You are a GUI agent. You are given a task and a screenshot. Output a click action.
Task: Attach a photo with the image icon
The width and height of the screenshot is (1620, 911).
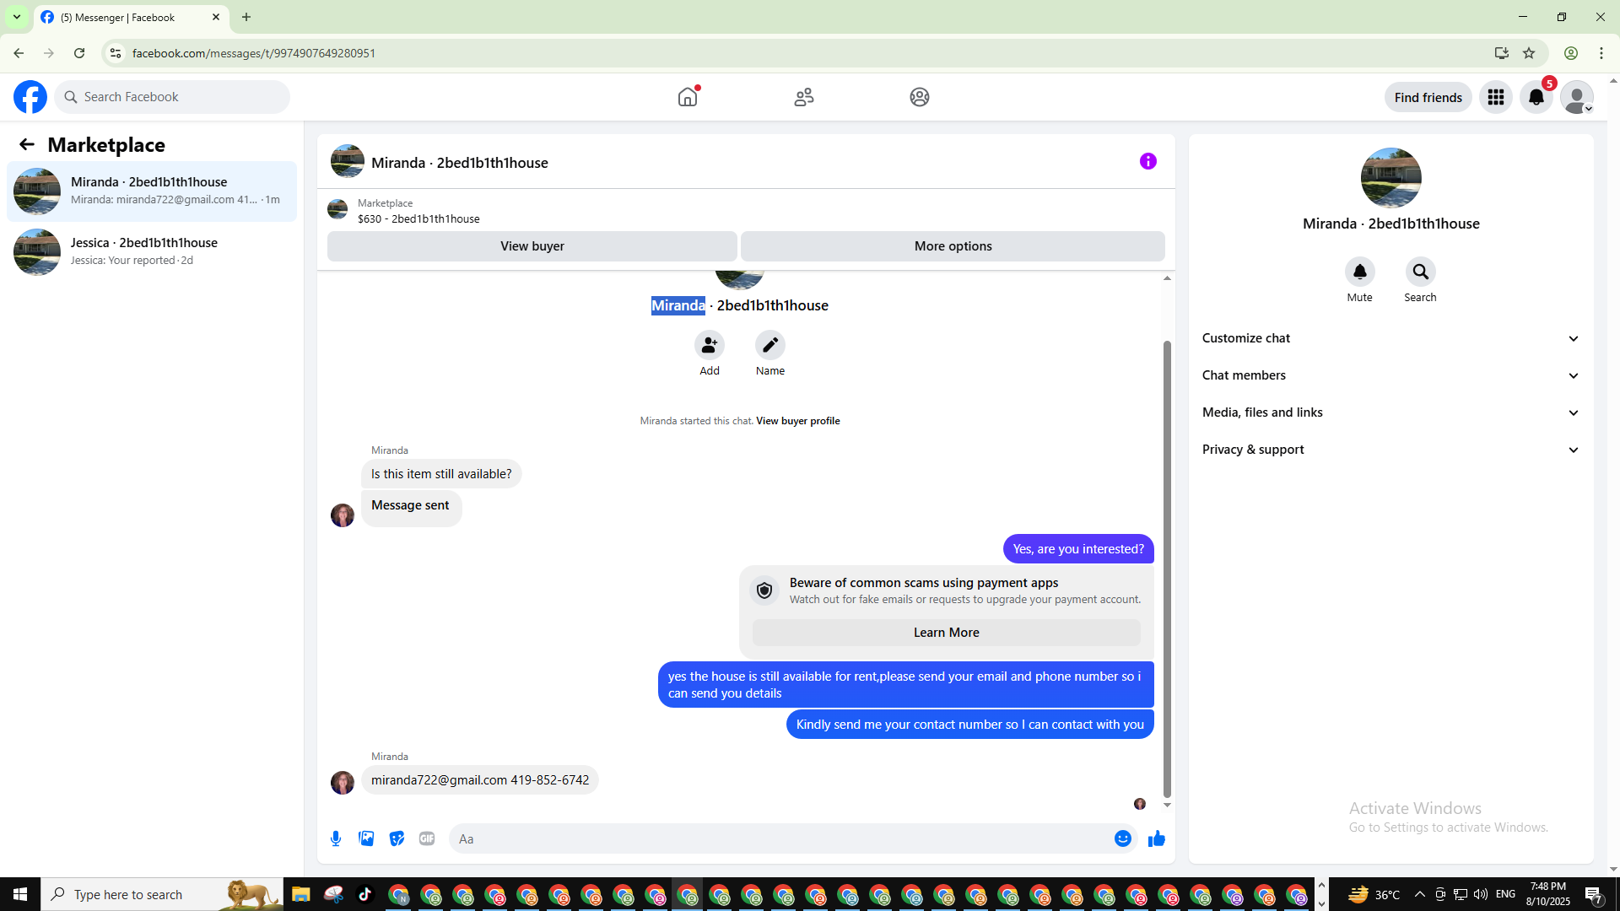(366, 838)
